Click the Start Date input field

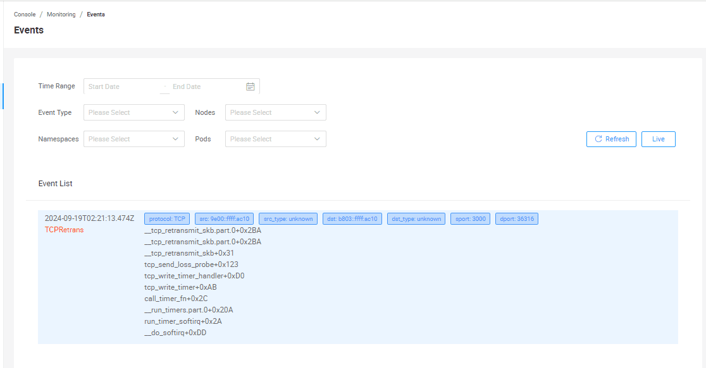coord(122,86)
